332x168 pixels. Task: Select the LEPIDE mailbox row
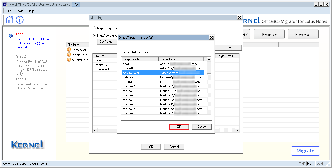163,82
